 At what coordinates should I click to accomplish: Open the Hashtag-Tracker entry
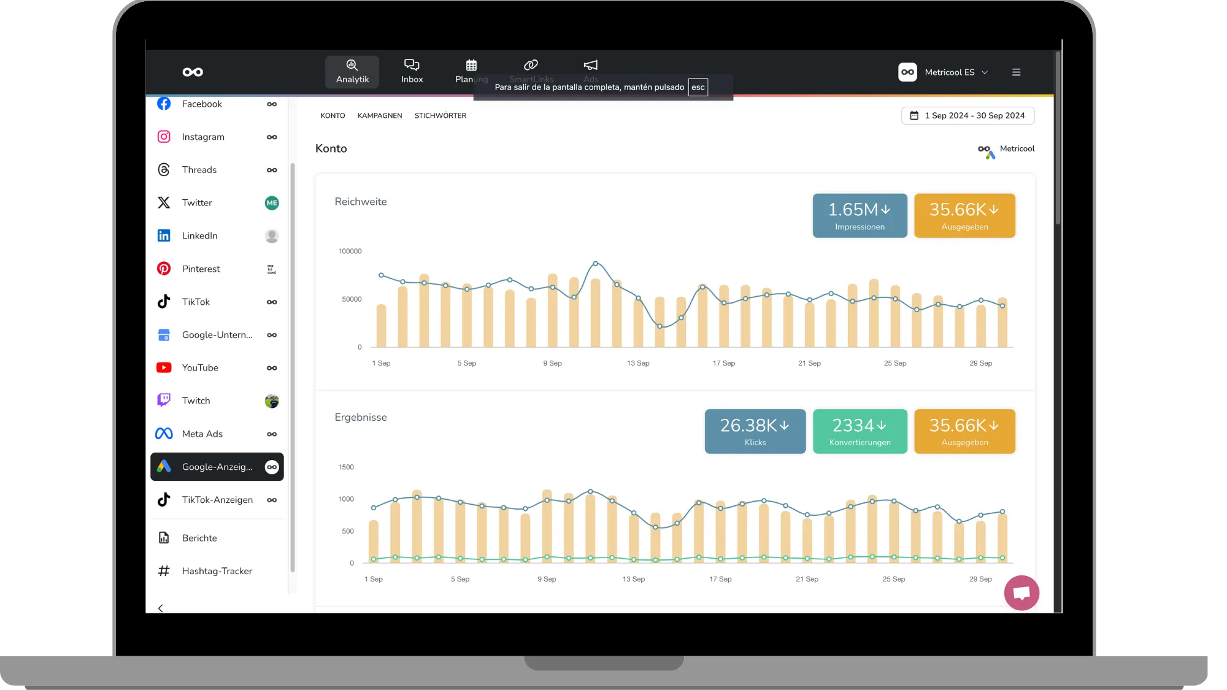pyautogui.click(x=217, y=571)
